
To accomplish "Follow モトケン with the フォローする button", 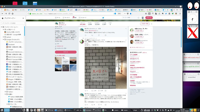I will [x=145, y=24].
